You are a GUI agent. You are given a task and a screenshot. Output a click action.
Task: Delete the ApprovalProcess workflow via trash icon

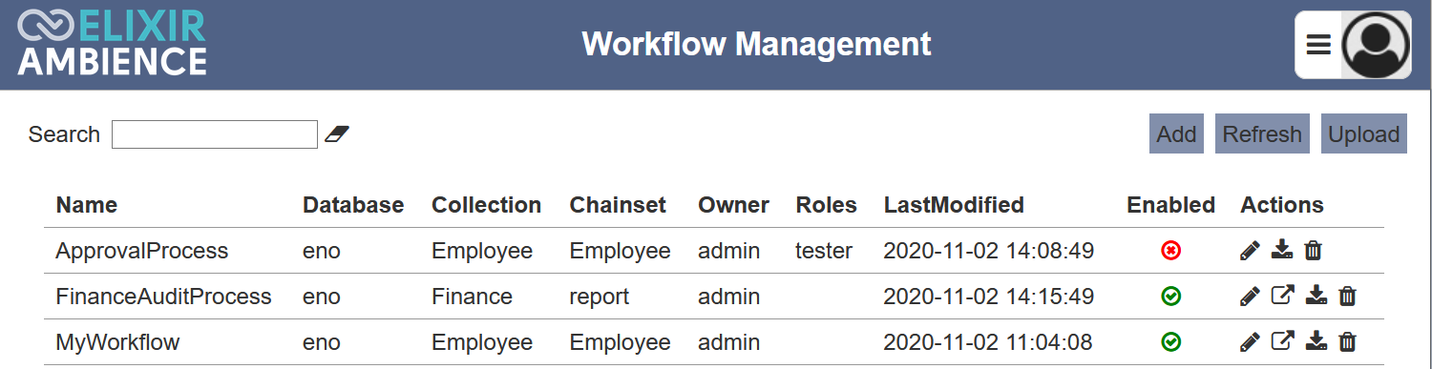1313,251
